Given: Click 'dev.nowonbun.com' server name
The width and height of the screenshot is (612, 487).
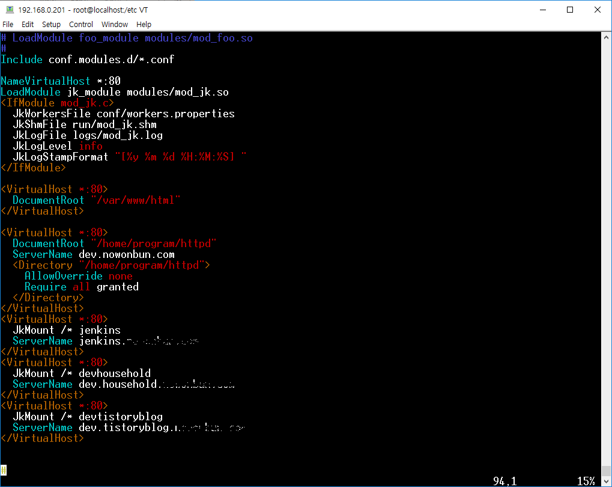Looking at the screenshot, I should tap(127, 254).
